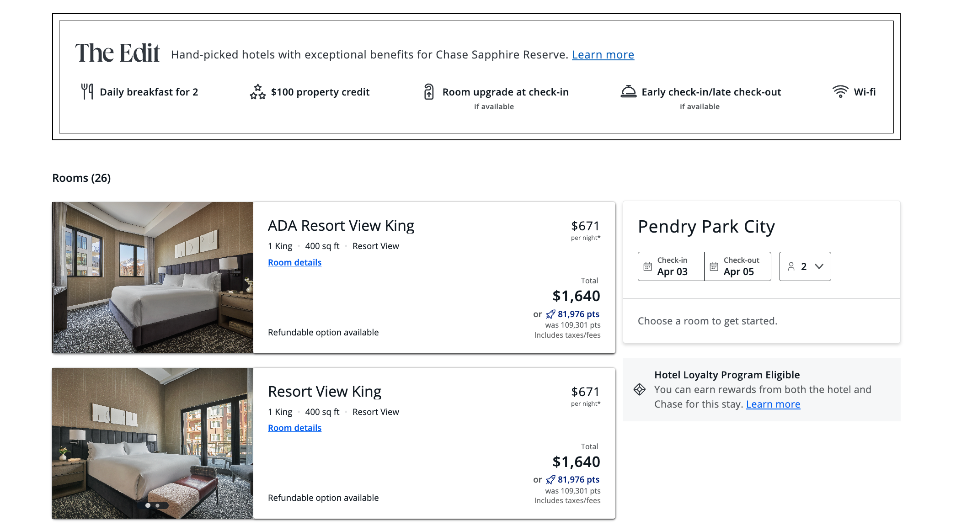972x531 pixels.
Task: Click the Wi-fi signal icon
Action: (x=840, y=91)
